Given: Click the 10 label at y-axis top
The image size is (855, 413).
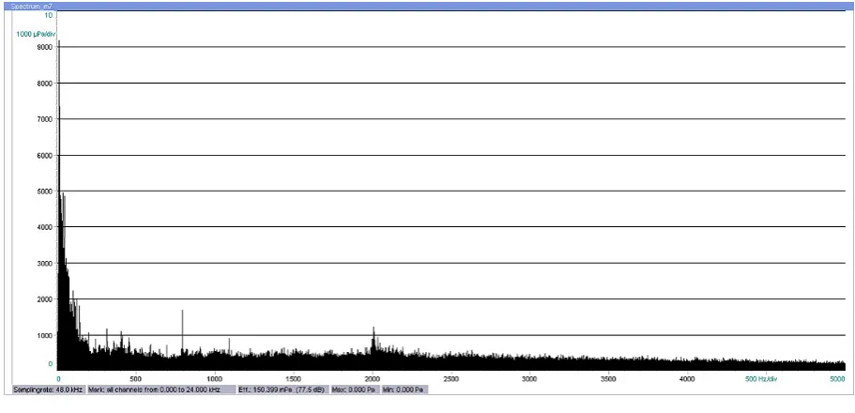Looking at the screenshot, I should 49,15.
